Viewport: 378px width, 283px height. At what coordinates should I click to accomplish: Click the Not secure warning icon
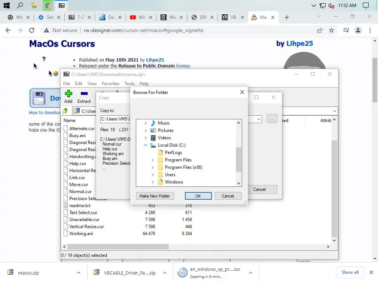click(x=46, y=30)
